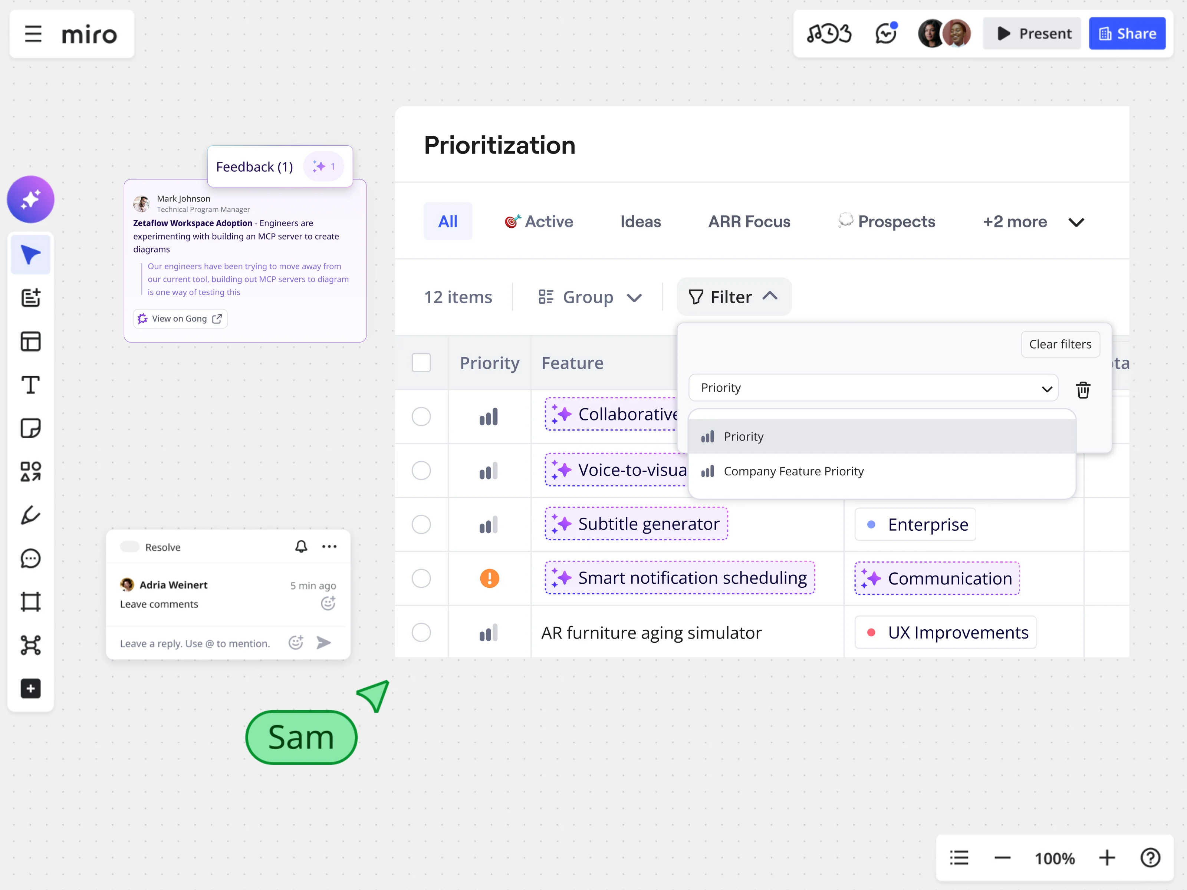The width and height of the screenshot is (1187, 890).
Task: Expand the Group dropdown
Action: click(x=590, y=297)
